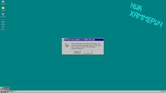Click the second taskbar quick icon

[3, 92]
